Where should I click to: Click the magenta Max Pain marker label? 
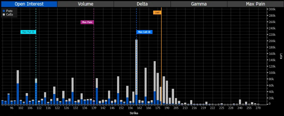87,22
